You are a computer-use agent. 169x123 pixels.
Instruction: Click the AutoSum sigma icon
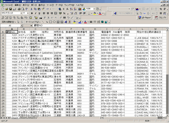pyautogui.click(x=64, y=9)
